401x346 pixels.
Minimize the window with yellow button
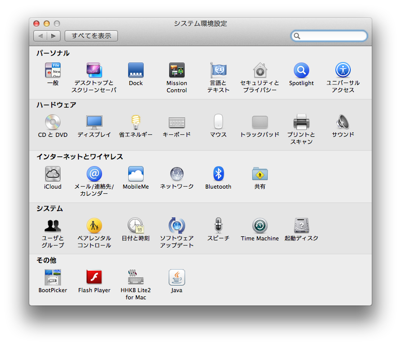(x=47, y=24)
